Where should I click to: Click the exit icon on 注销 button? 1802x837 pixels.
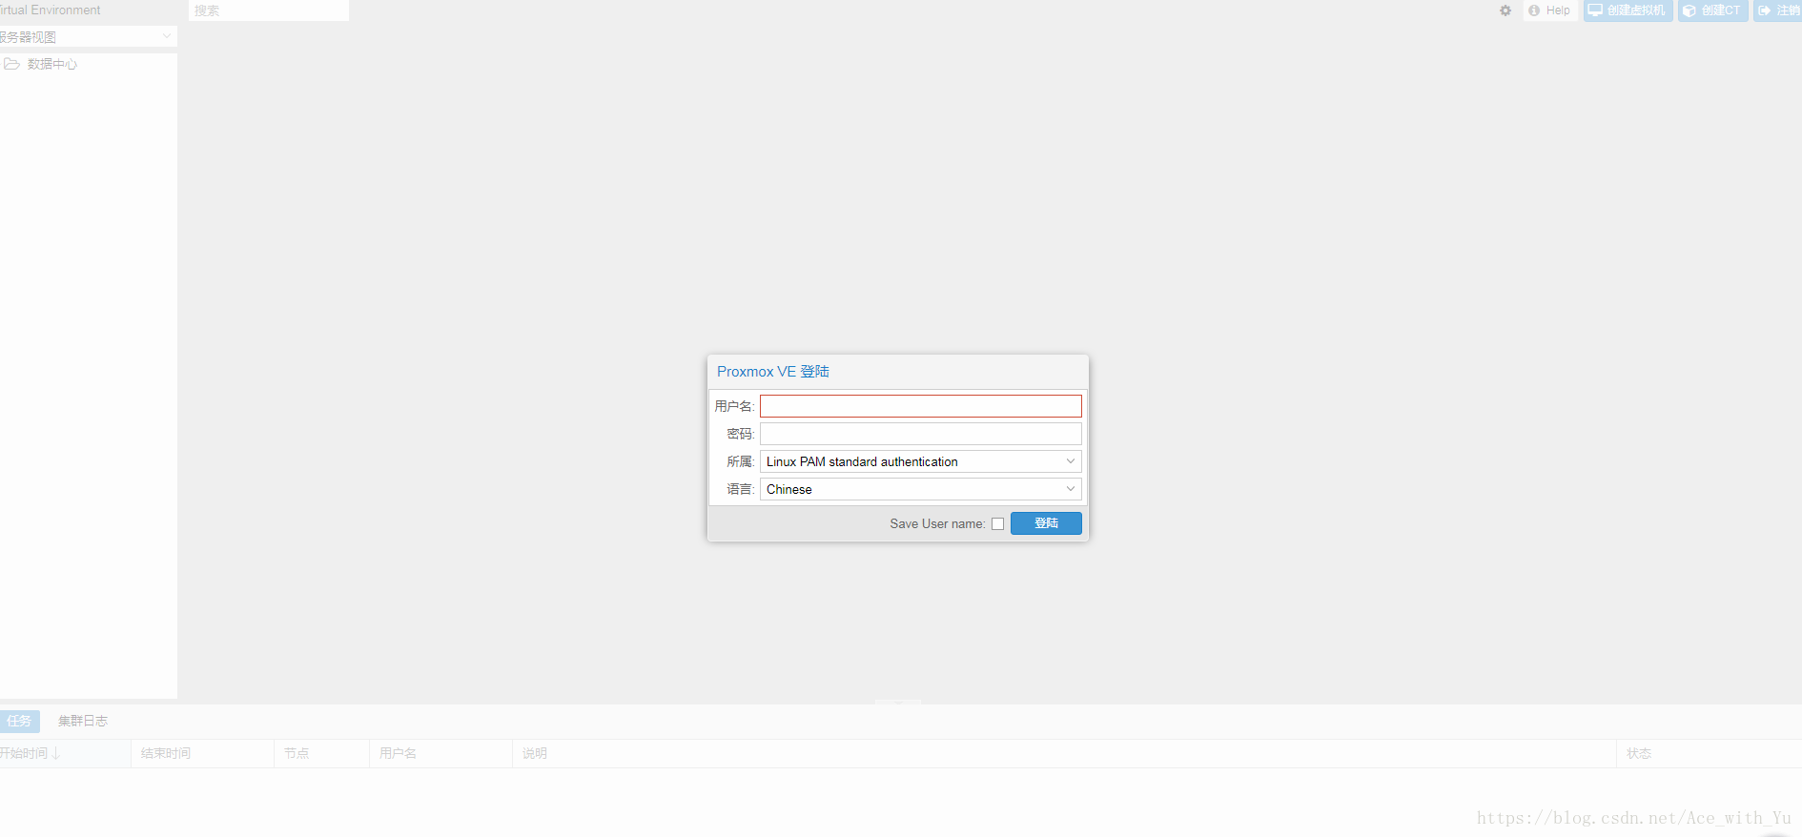tap(1765, 10)
